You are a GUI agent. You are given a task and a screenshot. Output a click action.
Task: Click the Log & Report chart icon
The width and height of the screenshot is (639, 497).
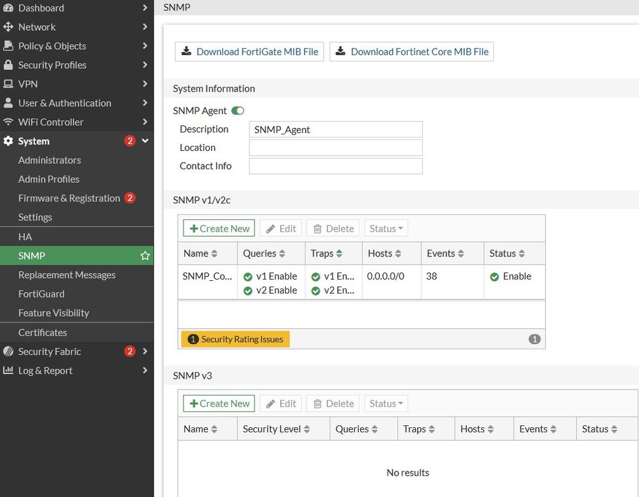coord(8,370)
